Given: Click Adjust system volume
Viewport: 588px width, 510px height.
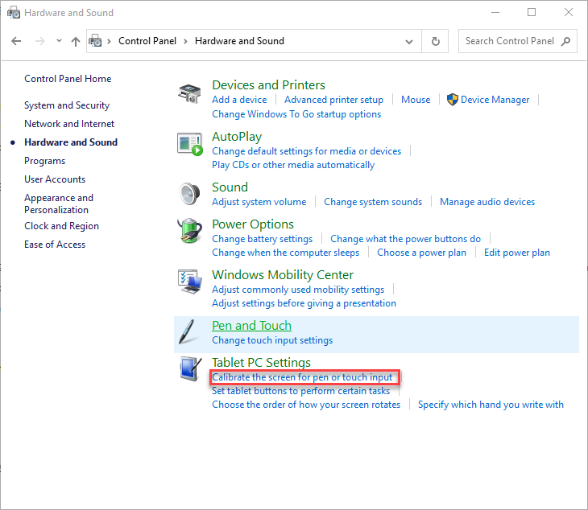Looking at the screenshot, I should pyautogui.click(x=259, y=202).
